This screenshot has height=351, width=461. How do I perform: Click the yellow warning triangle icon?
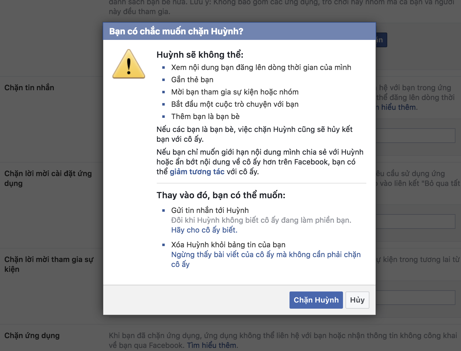129,64
